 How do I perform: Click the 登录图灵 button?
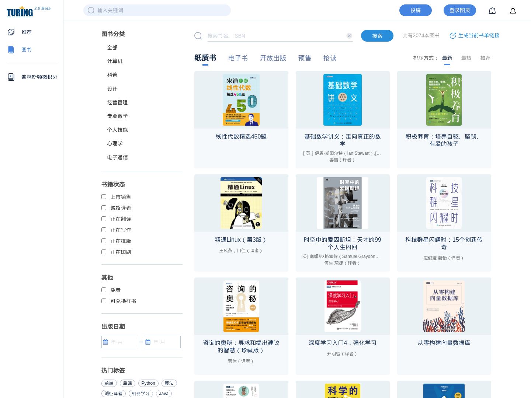point(460,10)
